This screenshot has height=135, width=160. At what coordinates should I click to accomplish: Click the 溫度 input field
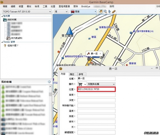(96, 111)
